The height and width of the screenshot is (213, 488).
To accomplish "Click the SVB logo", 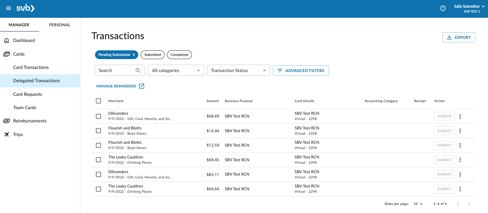I will click(26, 8).
